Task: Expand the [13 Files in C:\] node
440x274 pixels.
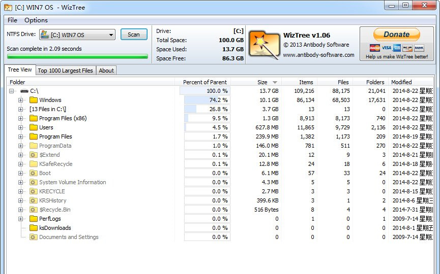Action: pos(20,109)
